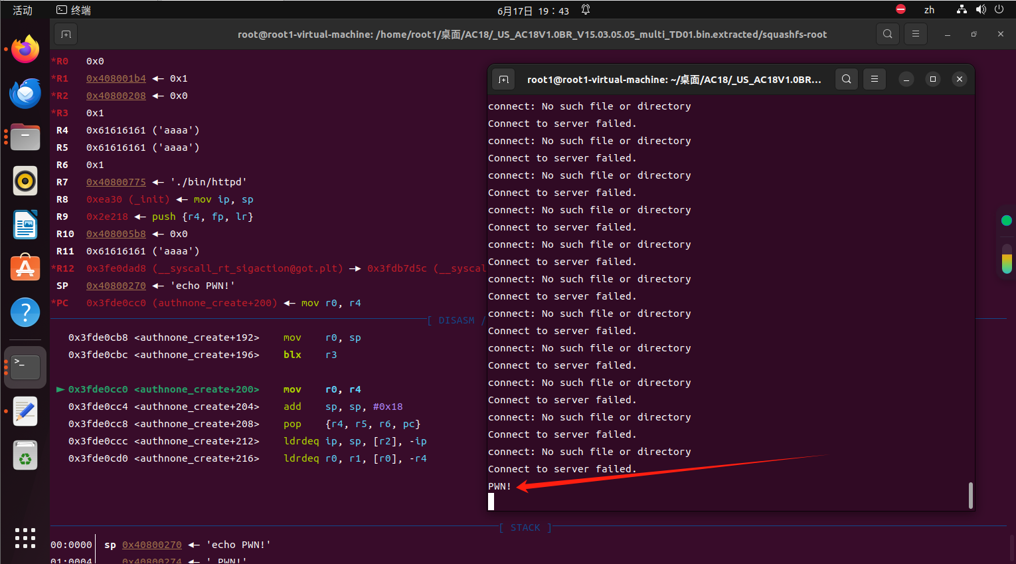Click the red do-not-disturb indicator icon
1016x564 pixels.
click(901, 9)
